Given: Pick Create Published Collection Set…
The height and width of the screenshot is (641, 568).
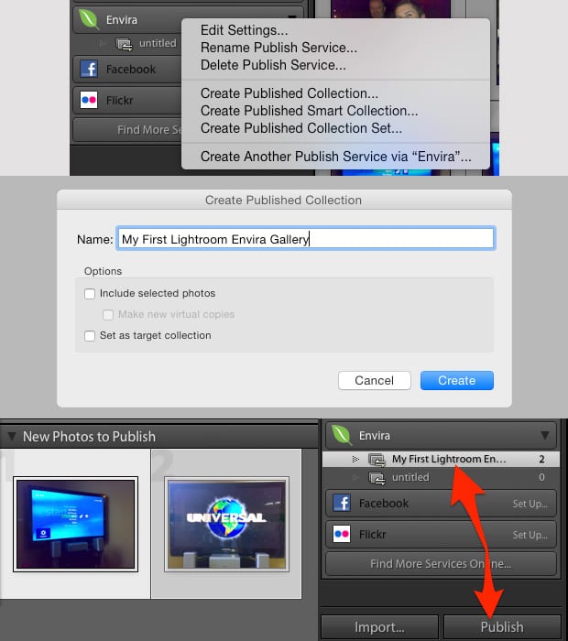Looking at the screenshot, I should click(x=301, y=128).
